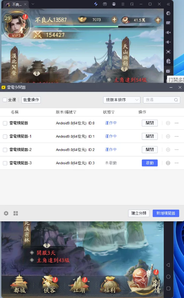Screen dimensions: 184x298
Task: Close the running 雷電模擬器 instance
Action: [x=150, y=123]
